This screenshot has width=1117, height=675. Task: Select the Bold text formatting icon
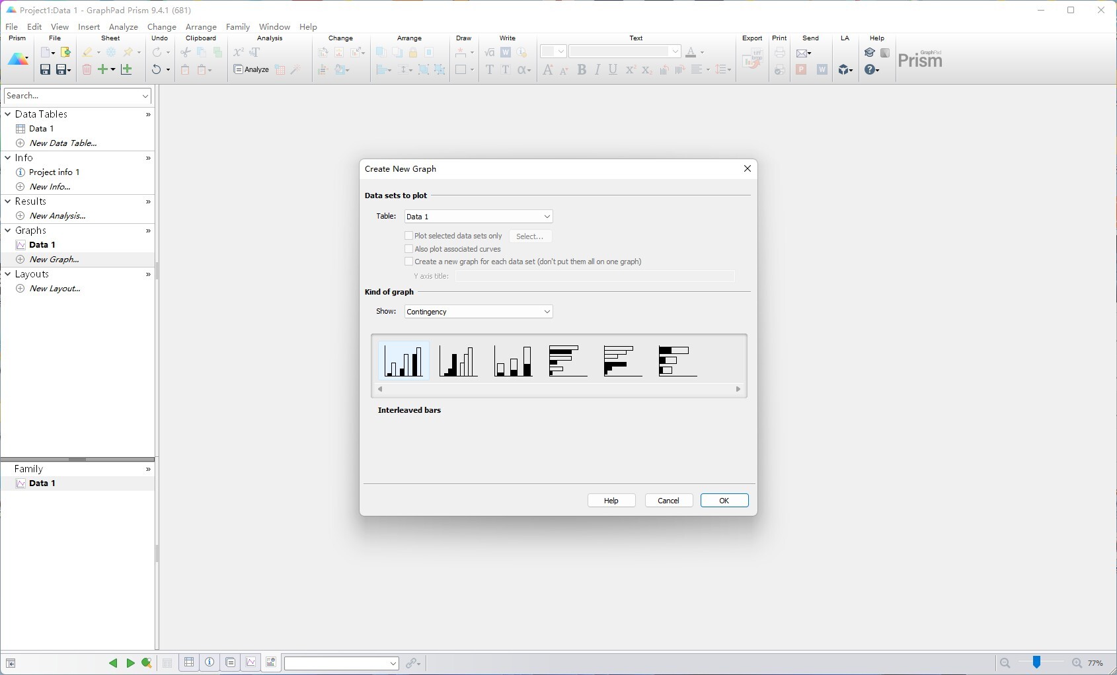click(x=582, y=69)
